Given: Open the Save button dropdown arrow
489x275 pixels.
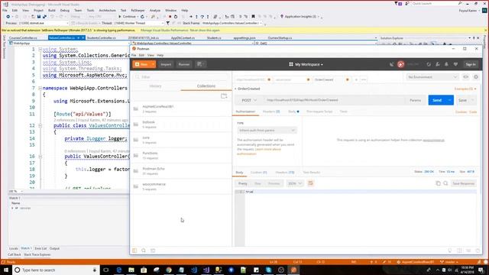Looking at the screenshot, I should pyautogui.click(x=472, y=100).
